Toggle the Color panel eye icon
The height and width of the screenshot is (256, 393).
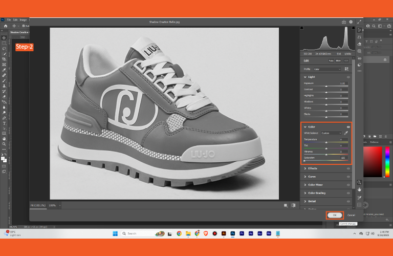tap(348, 126)
